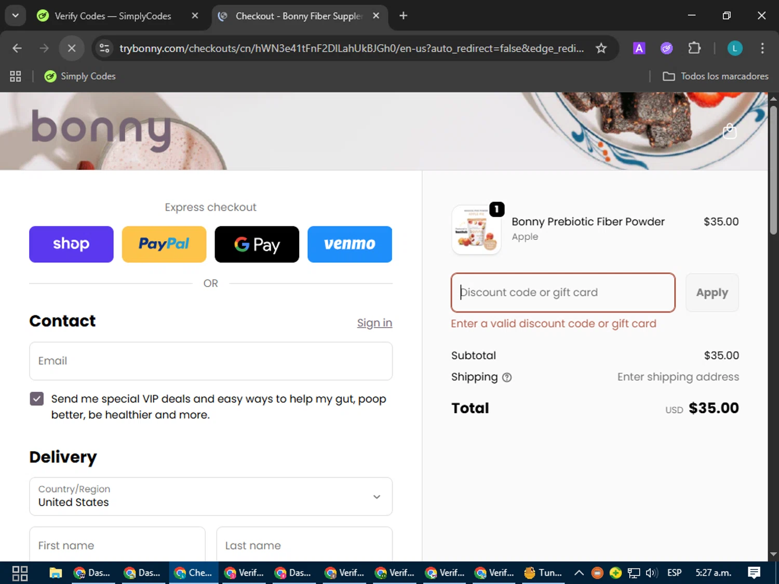This screenshot has height=584, width=779.
Task: Pay with Google Pay button
Action: tap(257, 244)
